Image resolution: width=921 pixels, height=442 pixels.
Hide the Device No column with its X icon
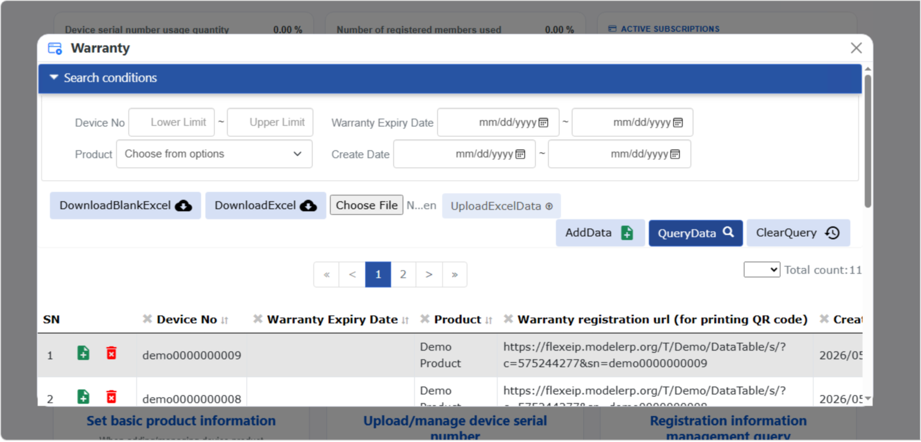pyautogui.click(x=147, y=319)
